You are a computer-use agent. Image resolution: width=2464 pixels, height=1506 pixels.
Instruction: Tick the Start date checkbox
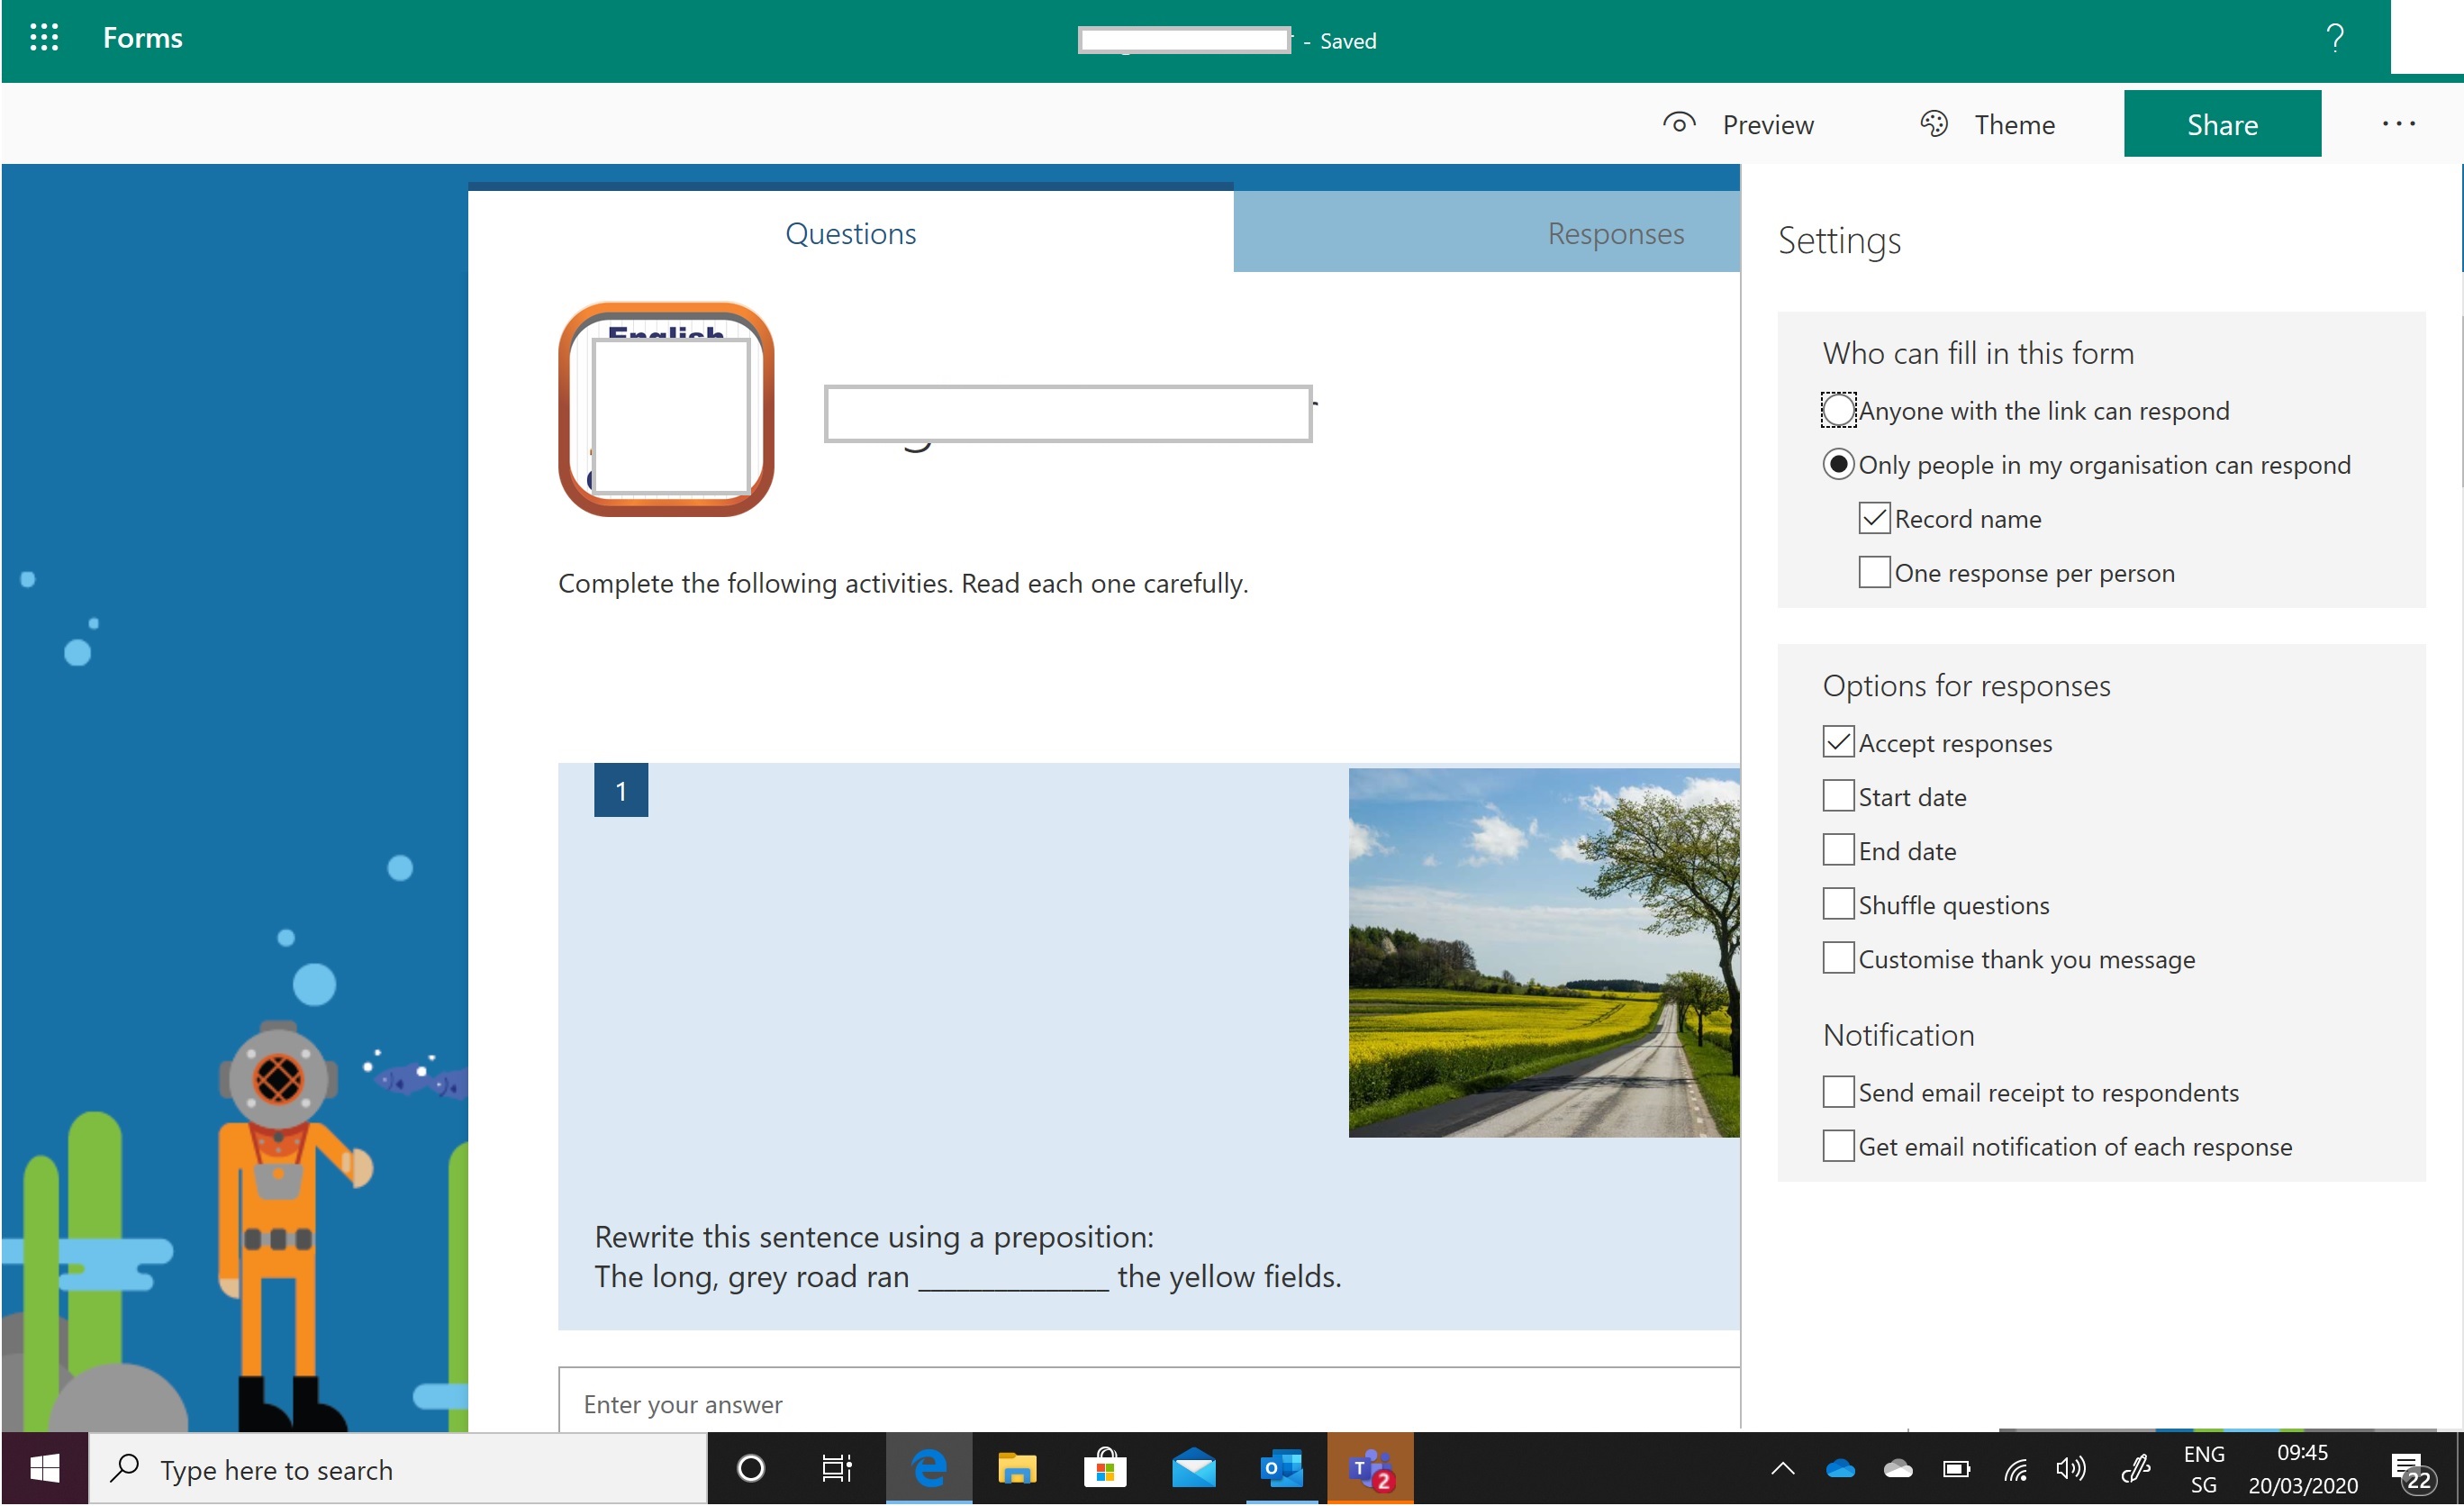pos(1838,796)
